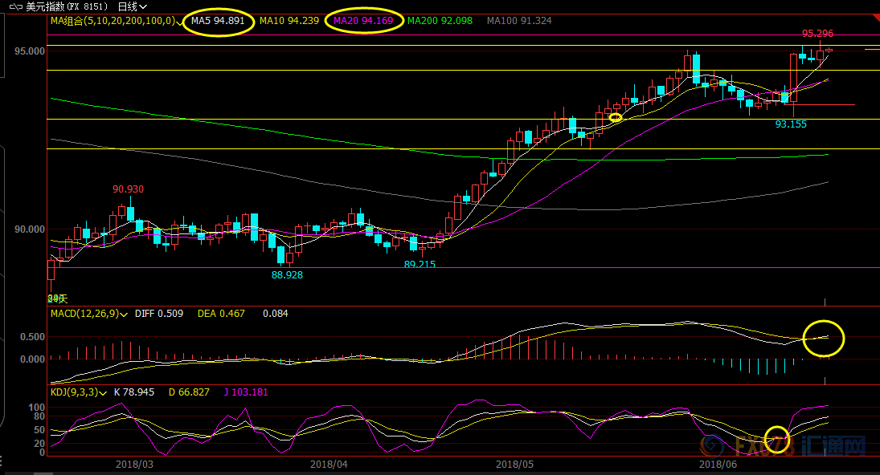Screen dimensions: 880x475
Task: Click the 2018/05 date axis label
Action: [x=514, y=464]
